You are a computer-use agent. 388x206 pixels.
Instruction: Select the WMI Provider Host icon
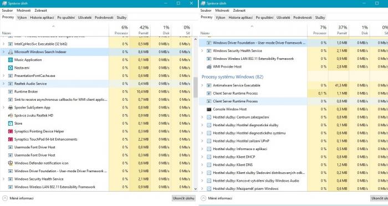click(x=209, y=66)
